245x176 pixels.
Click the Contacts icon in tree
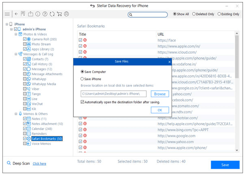coord(29,59)
